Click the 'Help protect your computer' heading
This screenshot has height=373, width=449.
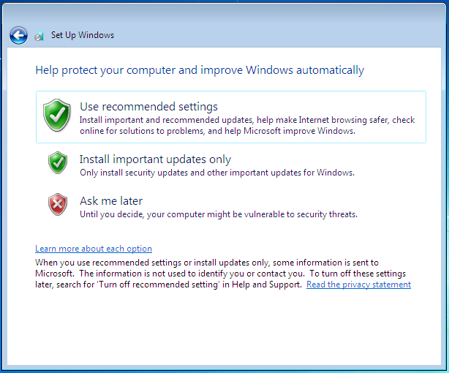coord(200,70)
